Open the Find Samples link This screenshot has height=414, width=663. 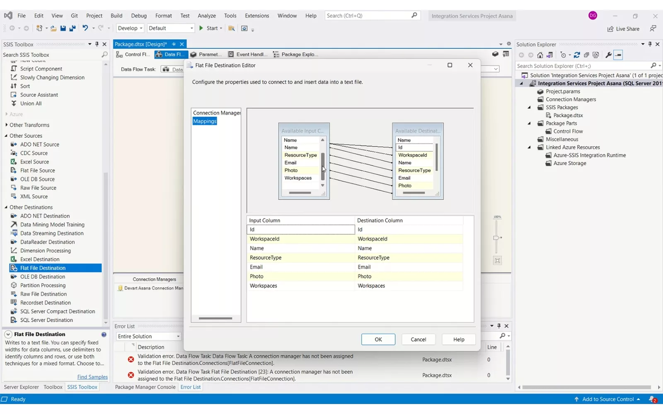[x=92, y=377]
